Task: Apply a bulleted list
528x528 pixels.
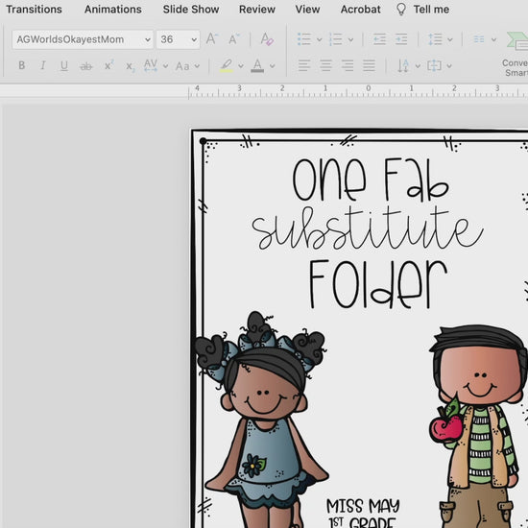Action: pyautogui.click(x=304, y=39)
